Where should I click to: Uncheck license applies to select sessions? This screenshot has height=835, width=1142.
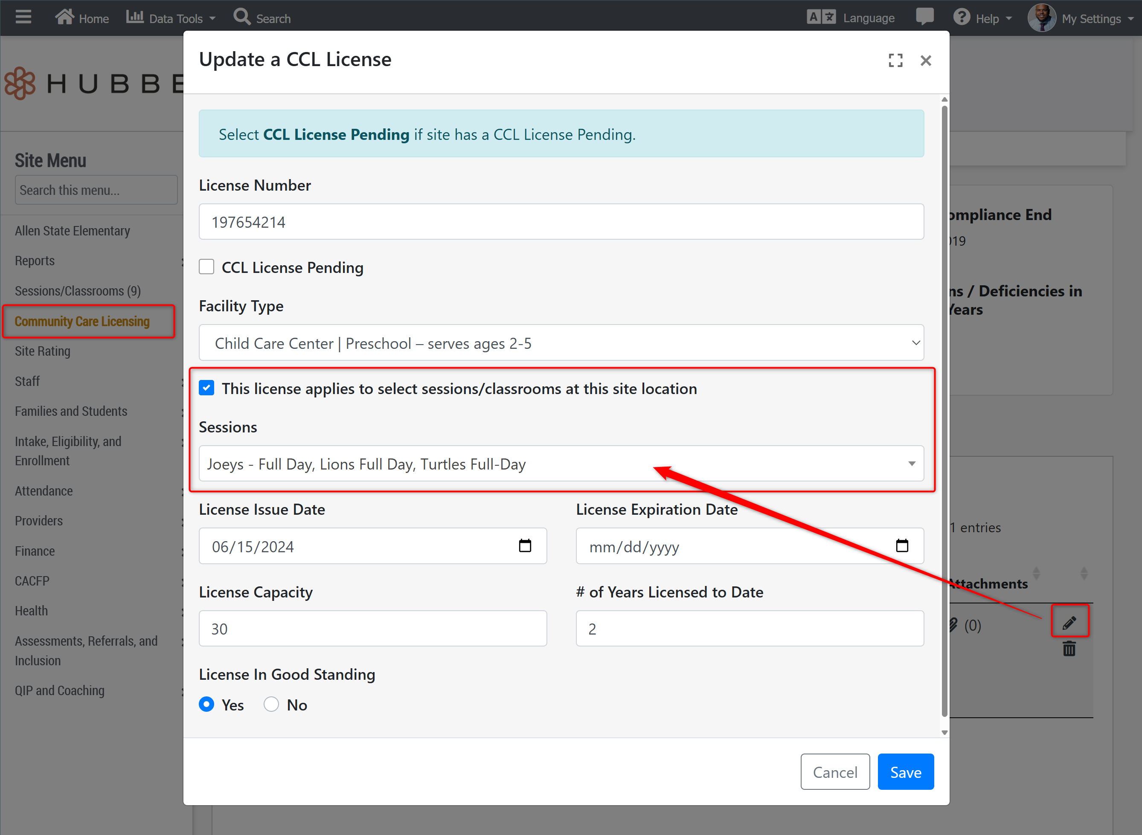pos(206,388)
